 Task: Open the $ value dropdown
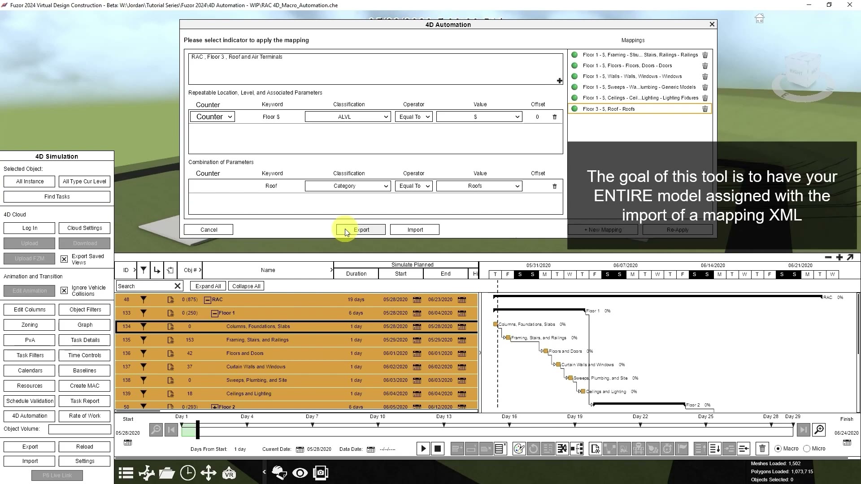point(479,117)
